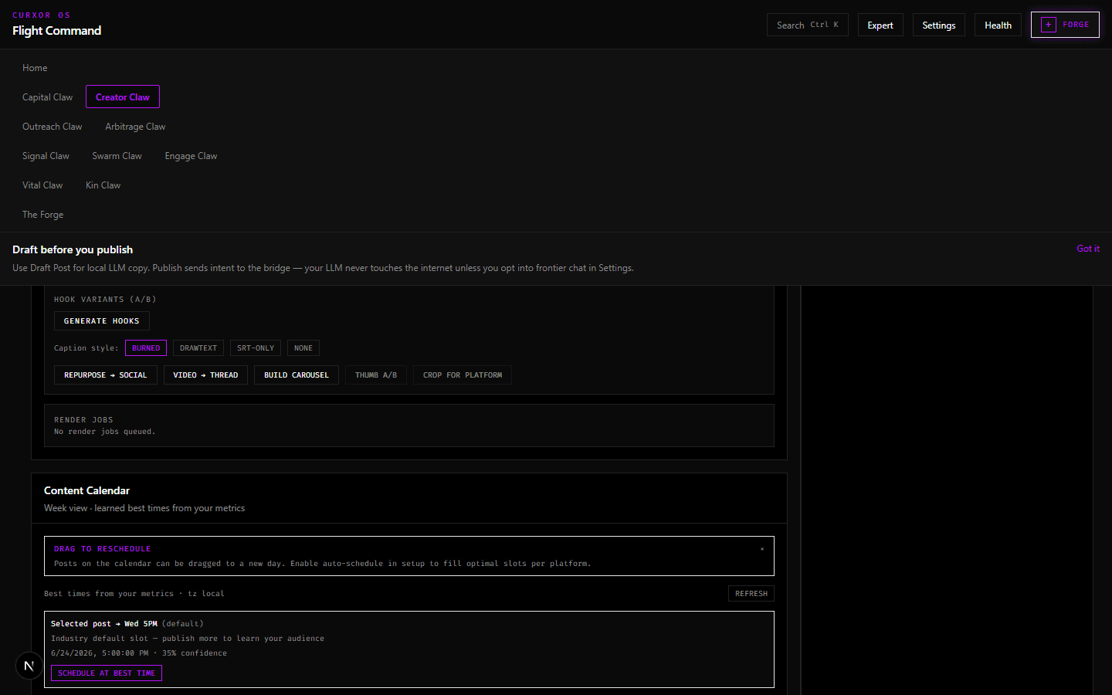The image size is (1112, 695).
Task: Click 'Selected post → Wed 5PM' text
Action: tap(104, 624)
